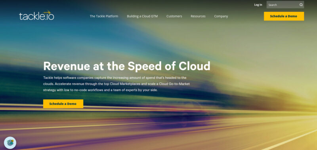The height and width of the screenshot is (150, 317).
Task: Click the hero Schedule a Demo button
Action: [x=63, y=104]
